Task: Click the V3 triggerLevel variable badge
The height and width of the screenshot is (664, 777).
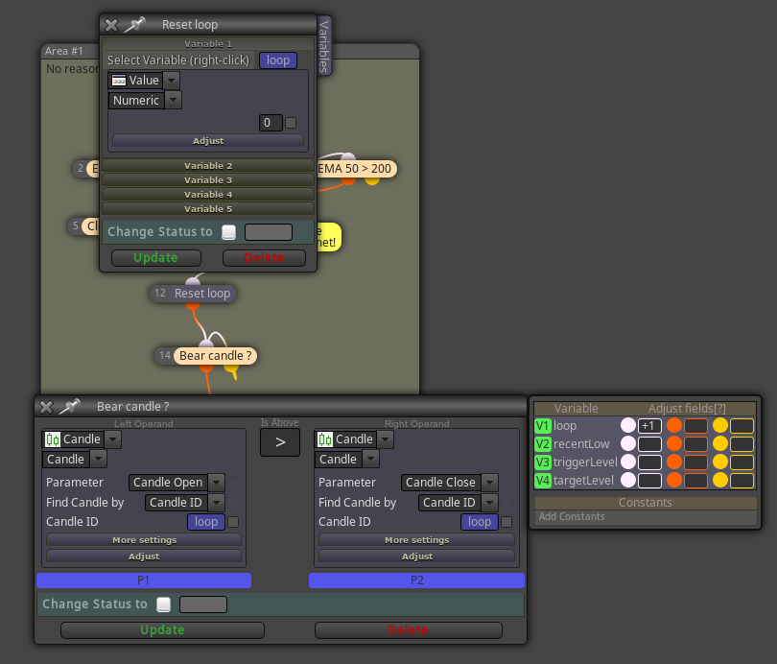Action: (x=543, y=462)
